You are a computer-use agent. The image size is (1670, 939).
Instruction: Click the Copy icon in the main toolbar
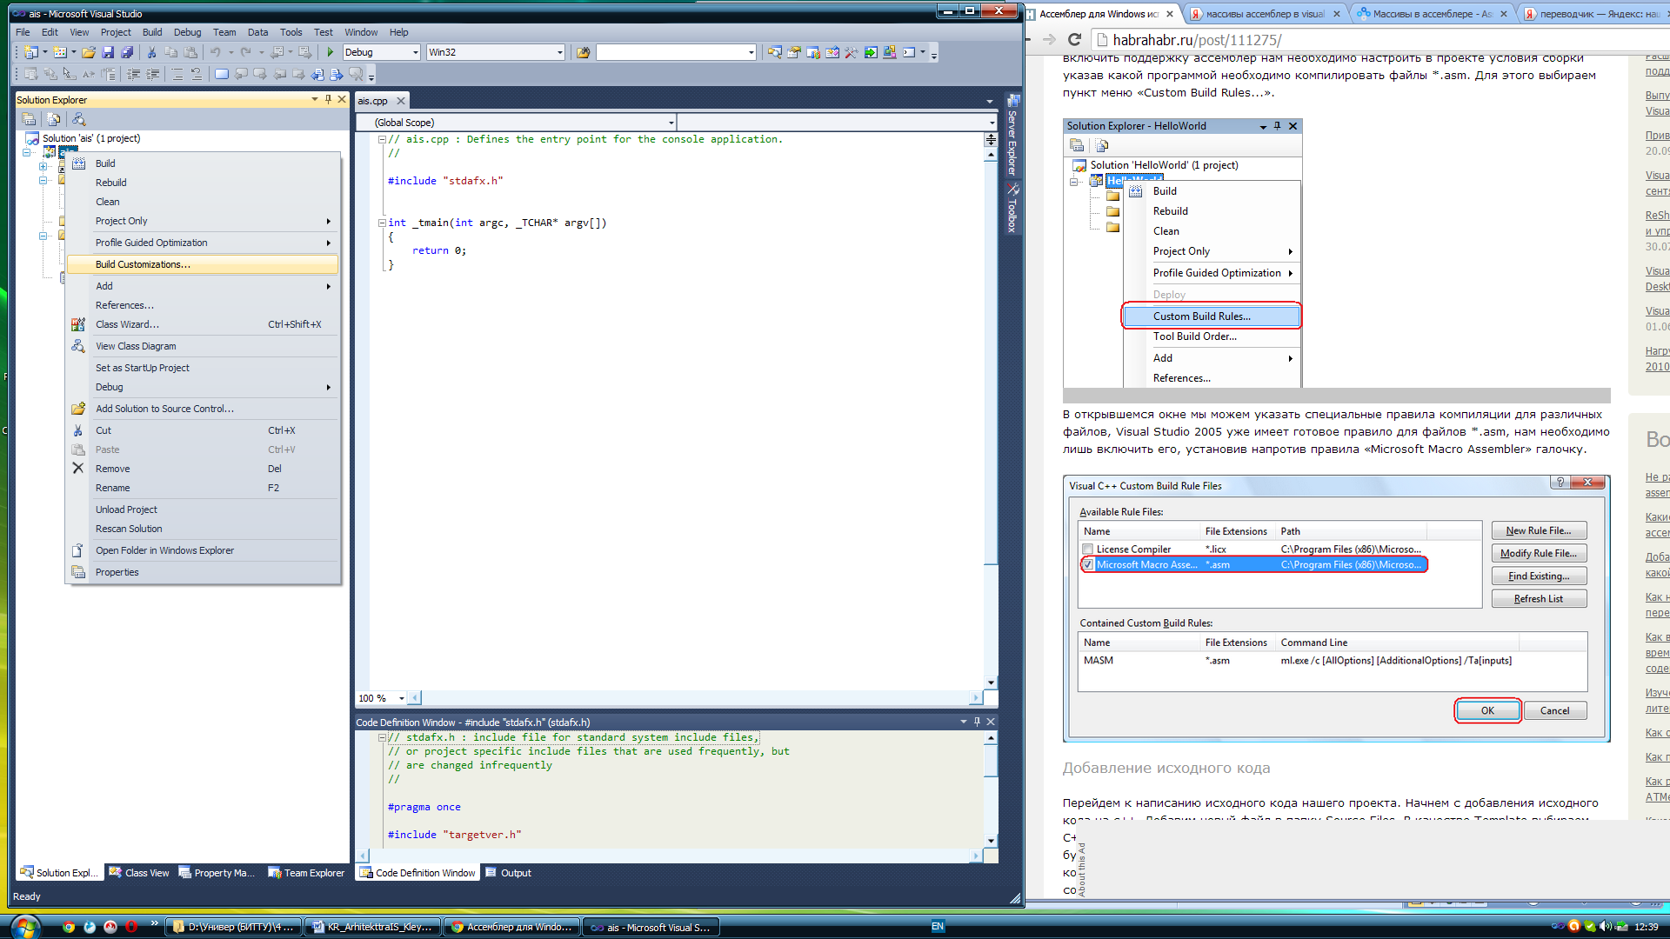coord(170,52)
